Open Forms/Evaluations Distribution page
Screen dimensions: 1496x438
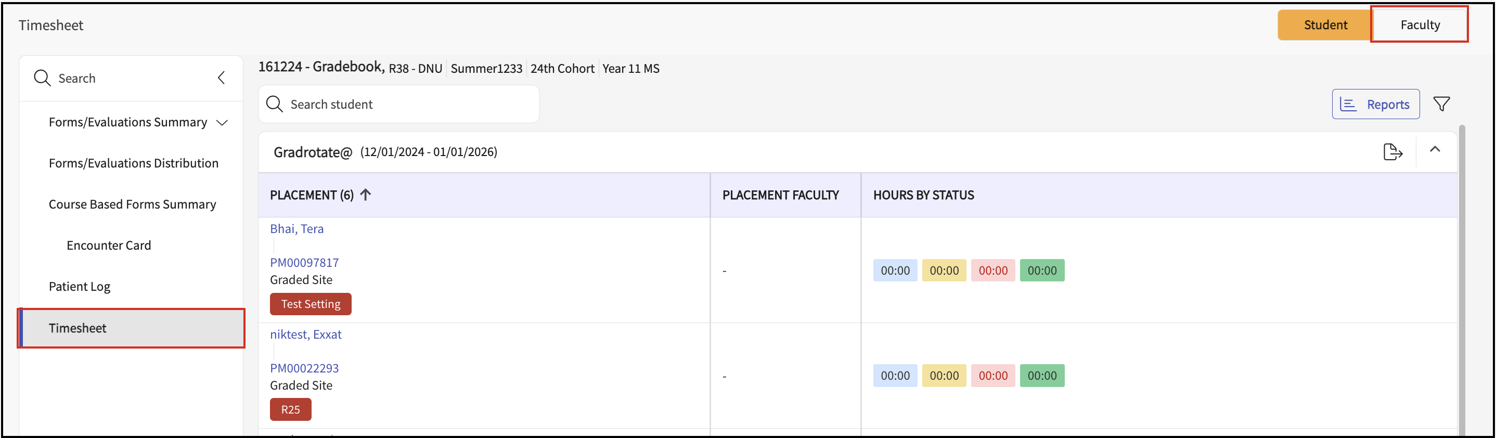(x=134, y=163)
